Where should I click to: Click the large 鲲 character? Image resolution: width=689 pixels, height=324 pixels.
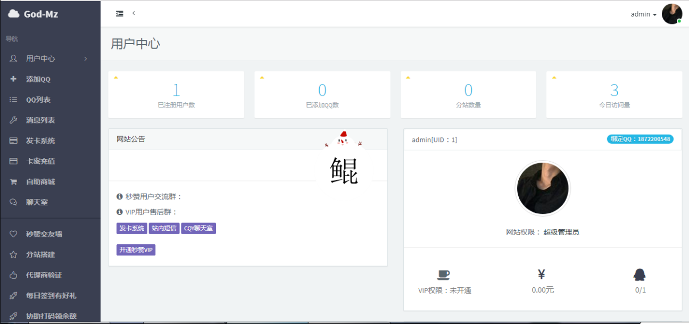point(344,171)
